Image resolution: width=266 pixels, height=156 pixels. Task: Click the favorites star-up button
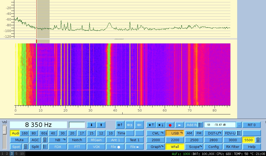coord(151,125)
